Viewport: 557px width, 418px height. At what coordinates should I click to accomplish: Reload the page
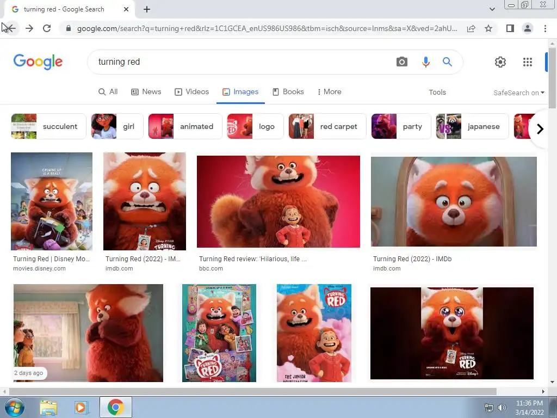pos(47,28)
